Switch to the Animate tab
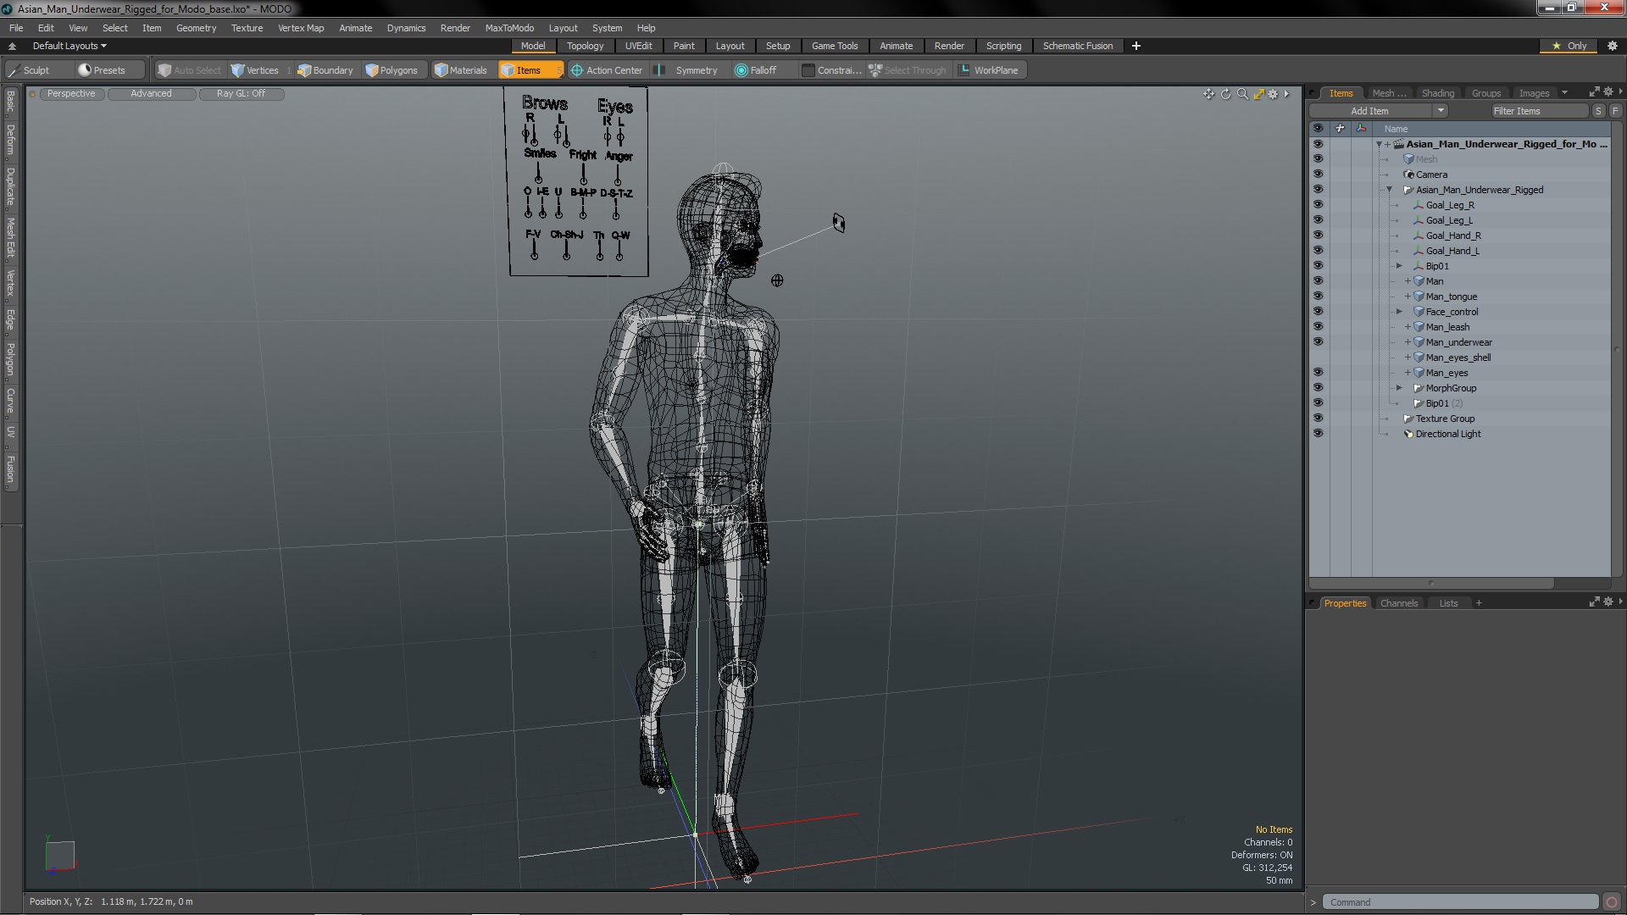This screenshot has height=915, width=1627. click(x=894, y=46)
